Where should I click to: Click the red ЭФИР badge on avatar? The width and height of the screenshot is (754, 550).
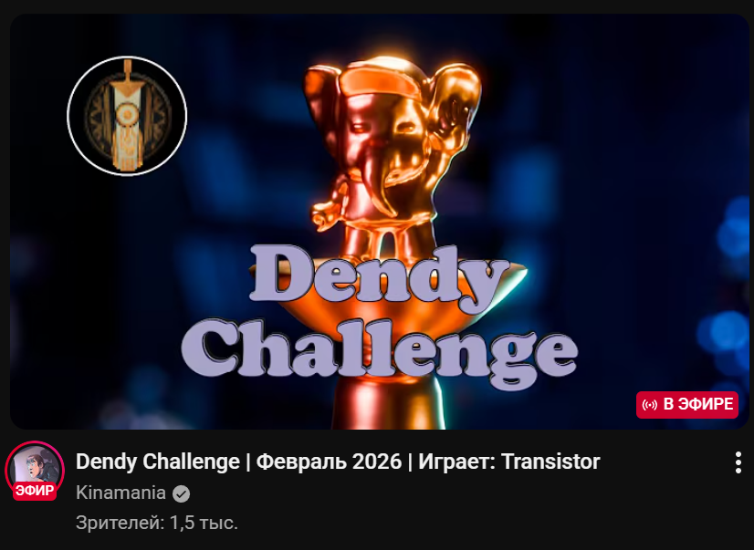click(34, 491)
